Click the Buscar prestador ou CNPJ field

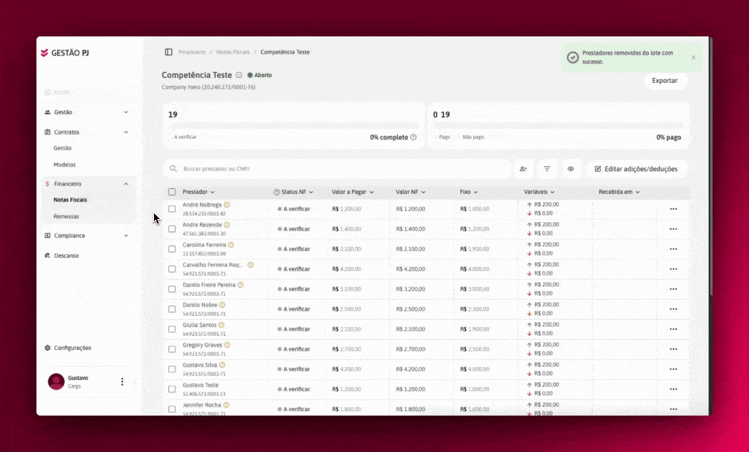(x=337, y=169)
